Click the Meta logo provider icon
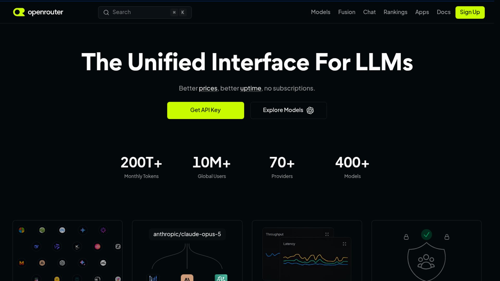Viewport: 500px width, 281px height. (x=62, y=230)
